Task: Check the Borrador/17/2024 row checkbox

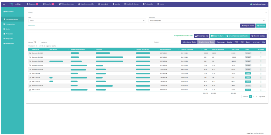Action: 30,86
